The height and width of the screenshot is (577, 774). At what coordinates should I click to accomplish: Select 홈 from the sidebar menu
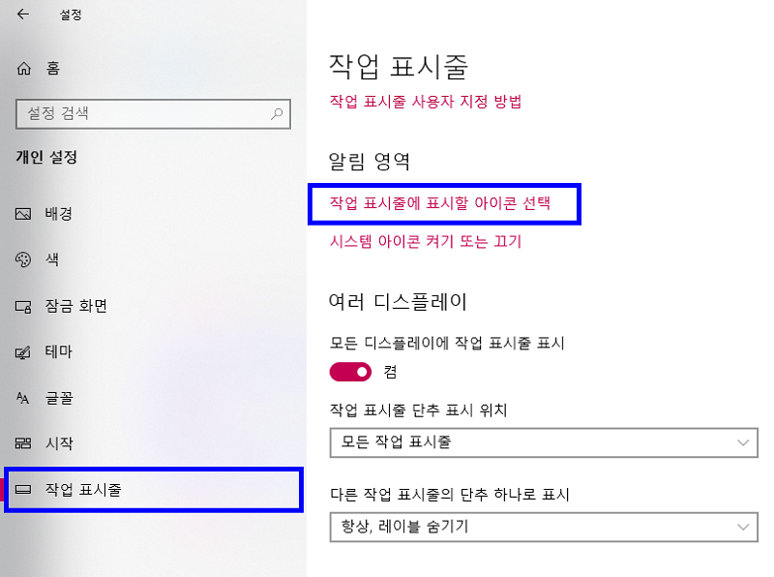tap(47, 69)
